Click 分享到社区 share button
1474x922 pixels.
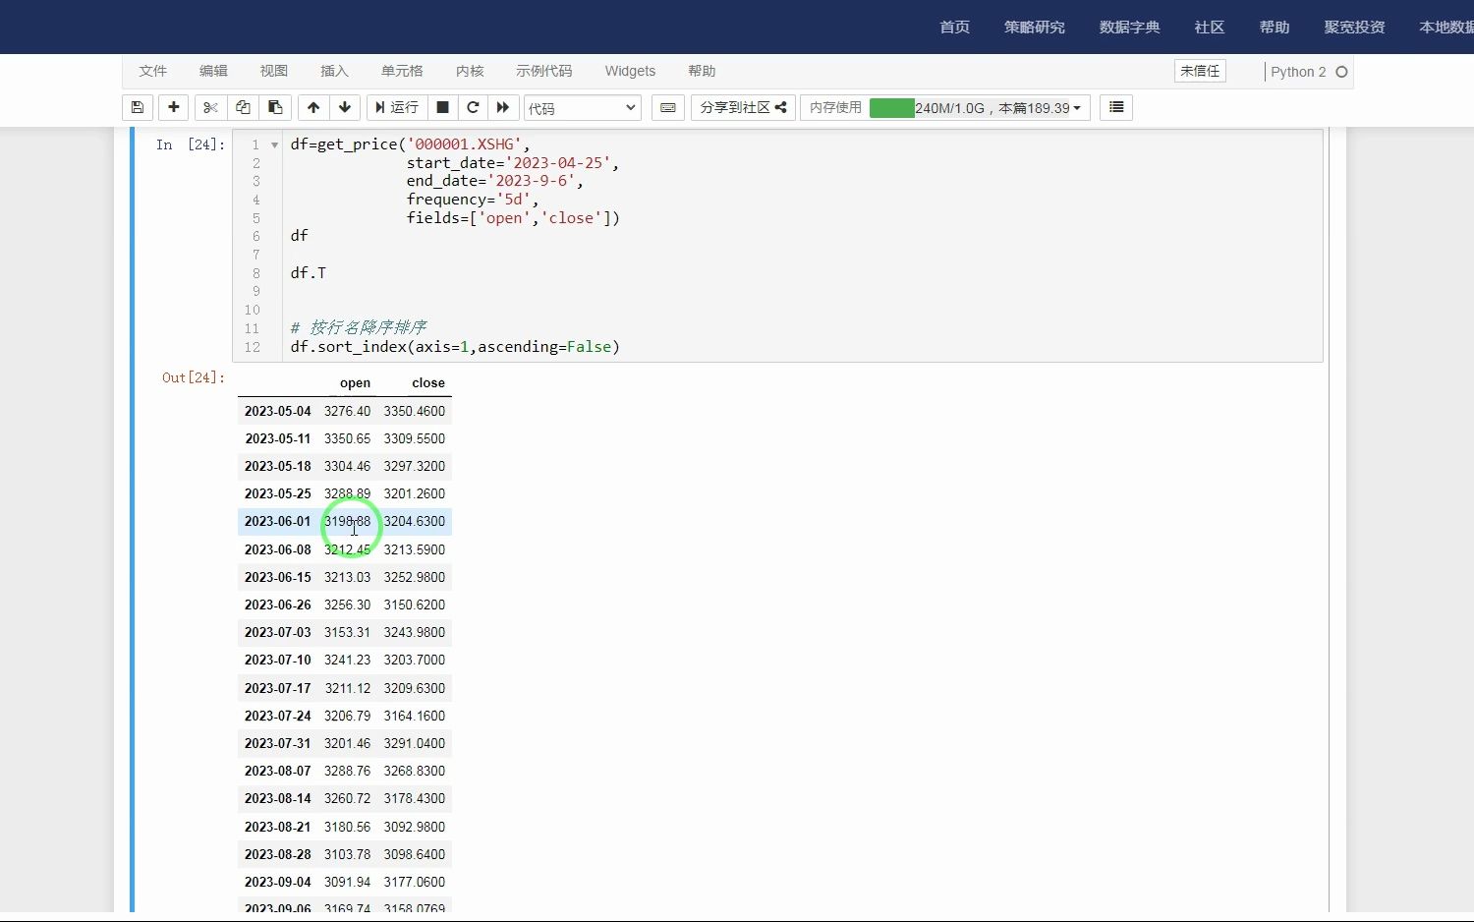click(743, 107)
